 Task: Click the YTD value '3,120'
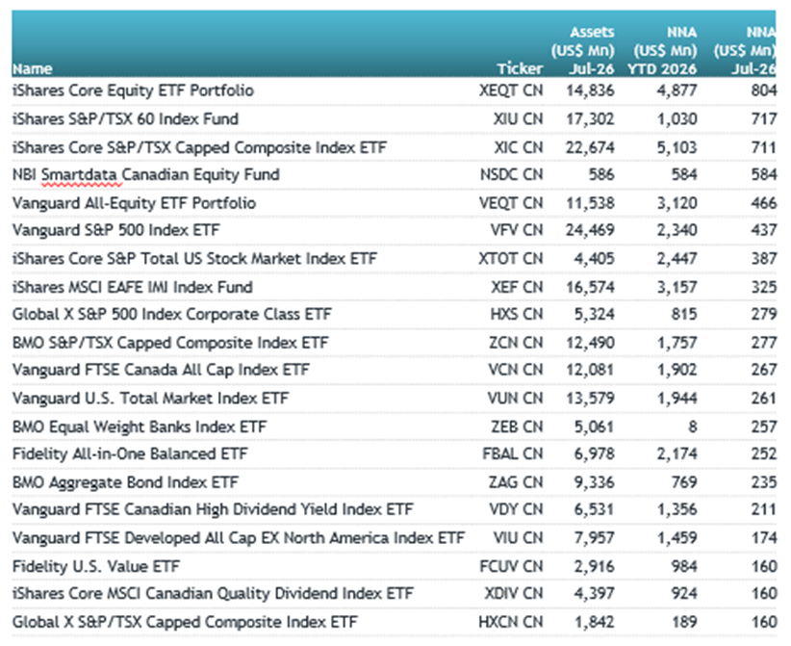(677, 203)
